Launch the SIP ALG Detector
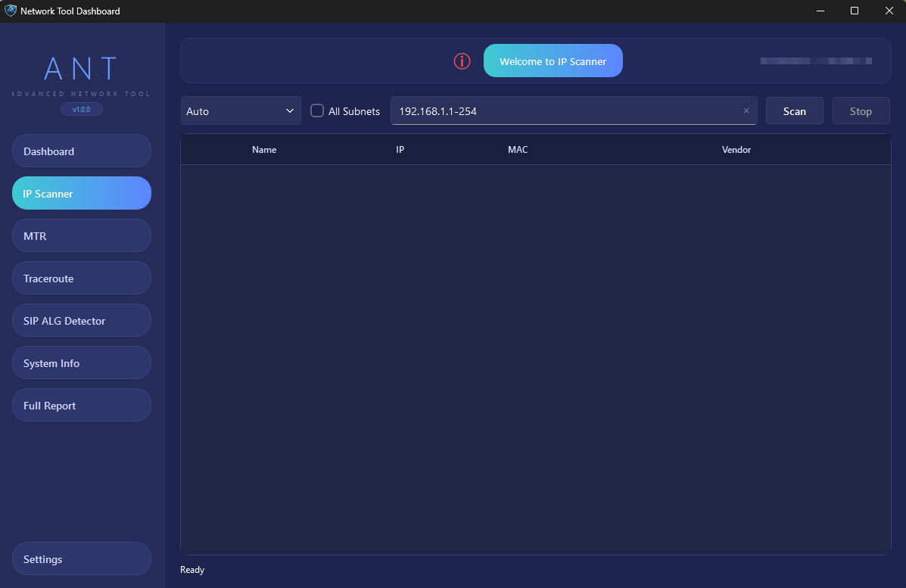Screen dimensions: 906x588 [x=81, y=320]
